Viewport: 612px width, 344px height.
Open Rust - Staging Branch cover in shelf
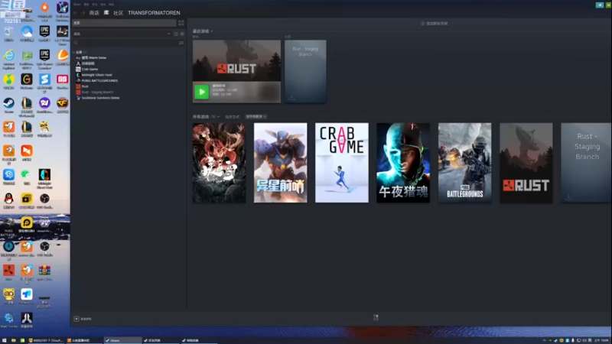coord(586,163)
